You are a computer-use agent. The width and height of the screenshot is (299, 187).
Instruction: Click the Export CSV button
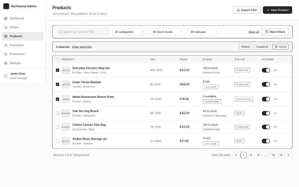[x=247, y=10]
